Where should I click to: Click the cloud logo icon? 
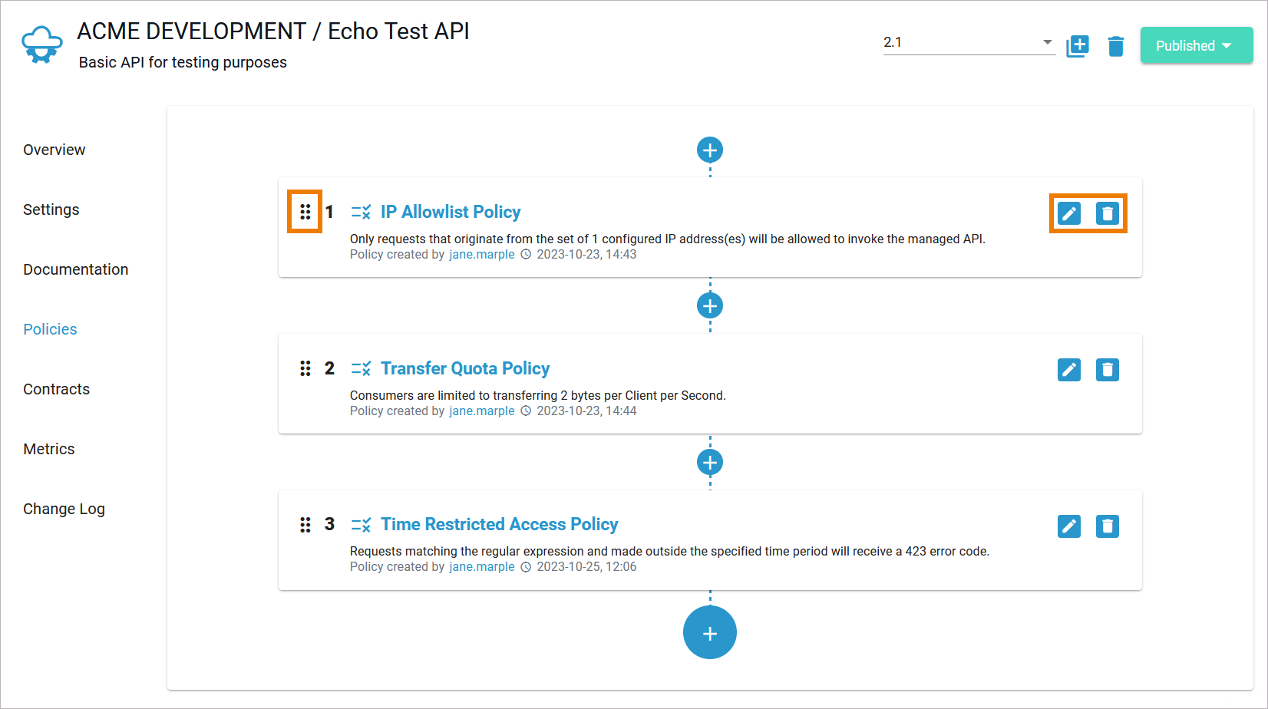point(41,44)
